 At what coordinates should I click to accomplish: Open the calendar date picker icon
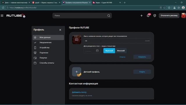pyautogui.click(x=97, y=50)
